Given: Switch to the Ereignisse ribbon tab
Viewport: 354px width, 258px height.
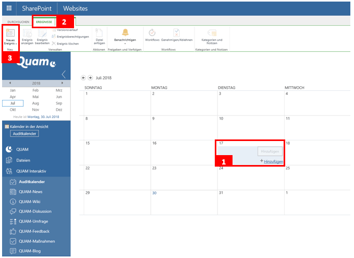Looking at the screenshot, I should coord(44,22).
